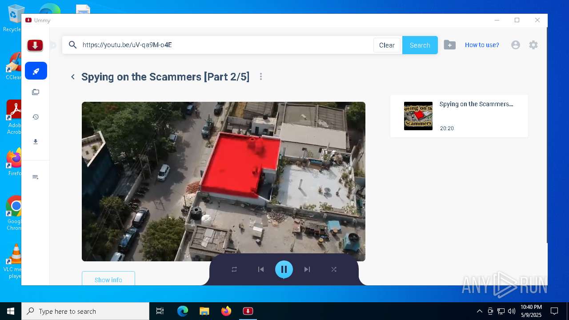Click the playlist item title Spying on the Scammers...
This screenshot has height=320, width=569.
477,104
